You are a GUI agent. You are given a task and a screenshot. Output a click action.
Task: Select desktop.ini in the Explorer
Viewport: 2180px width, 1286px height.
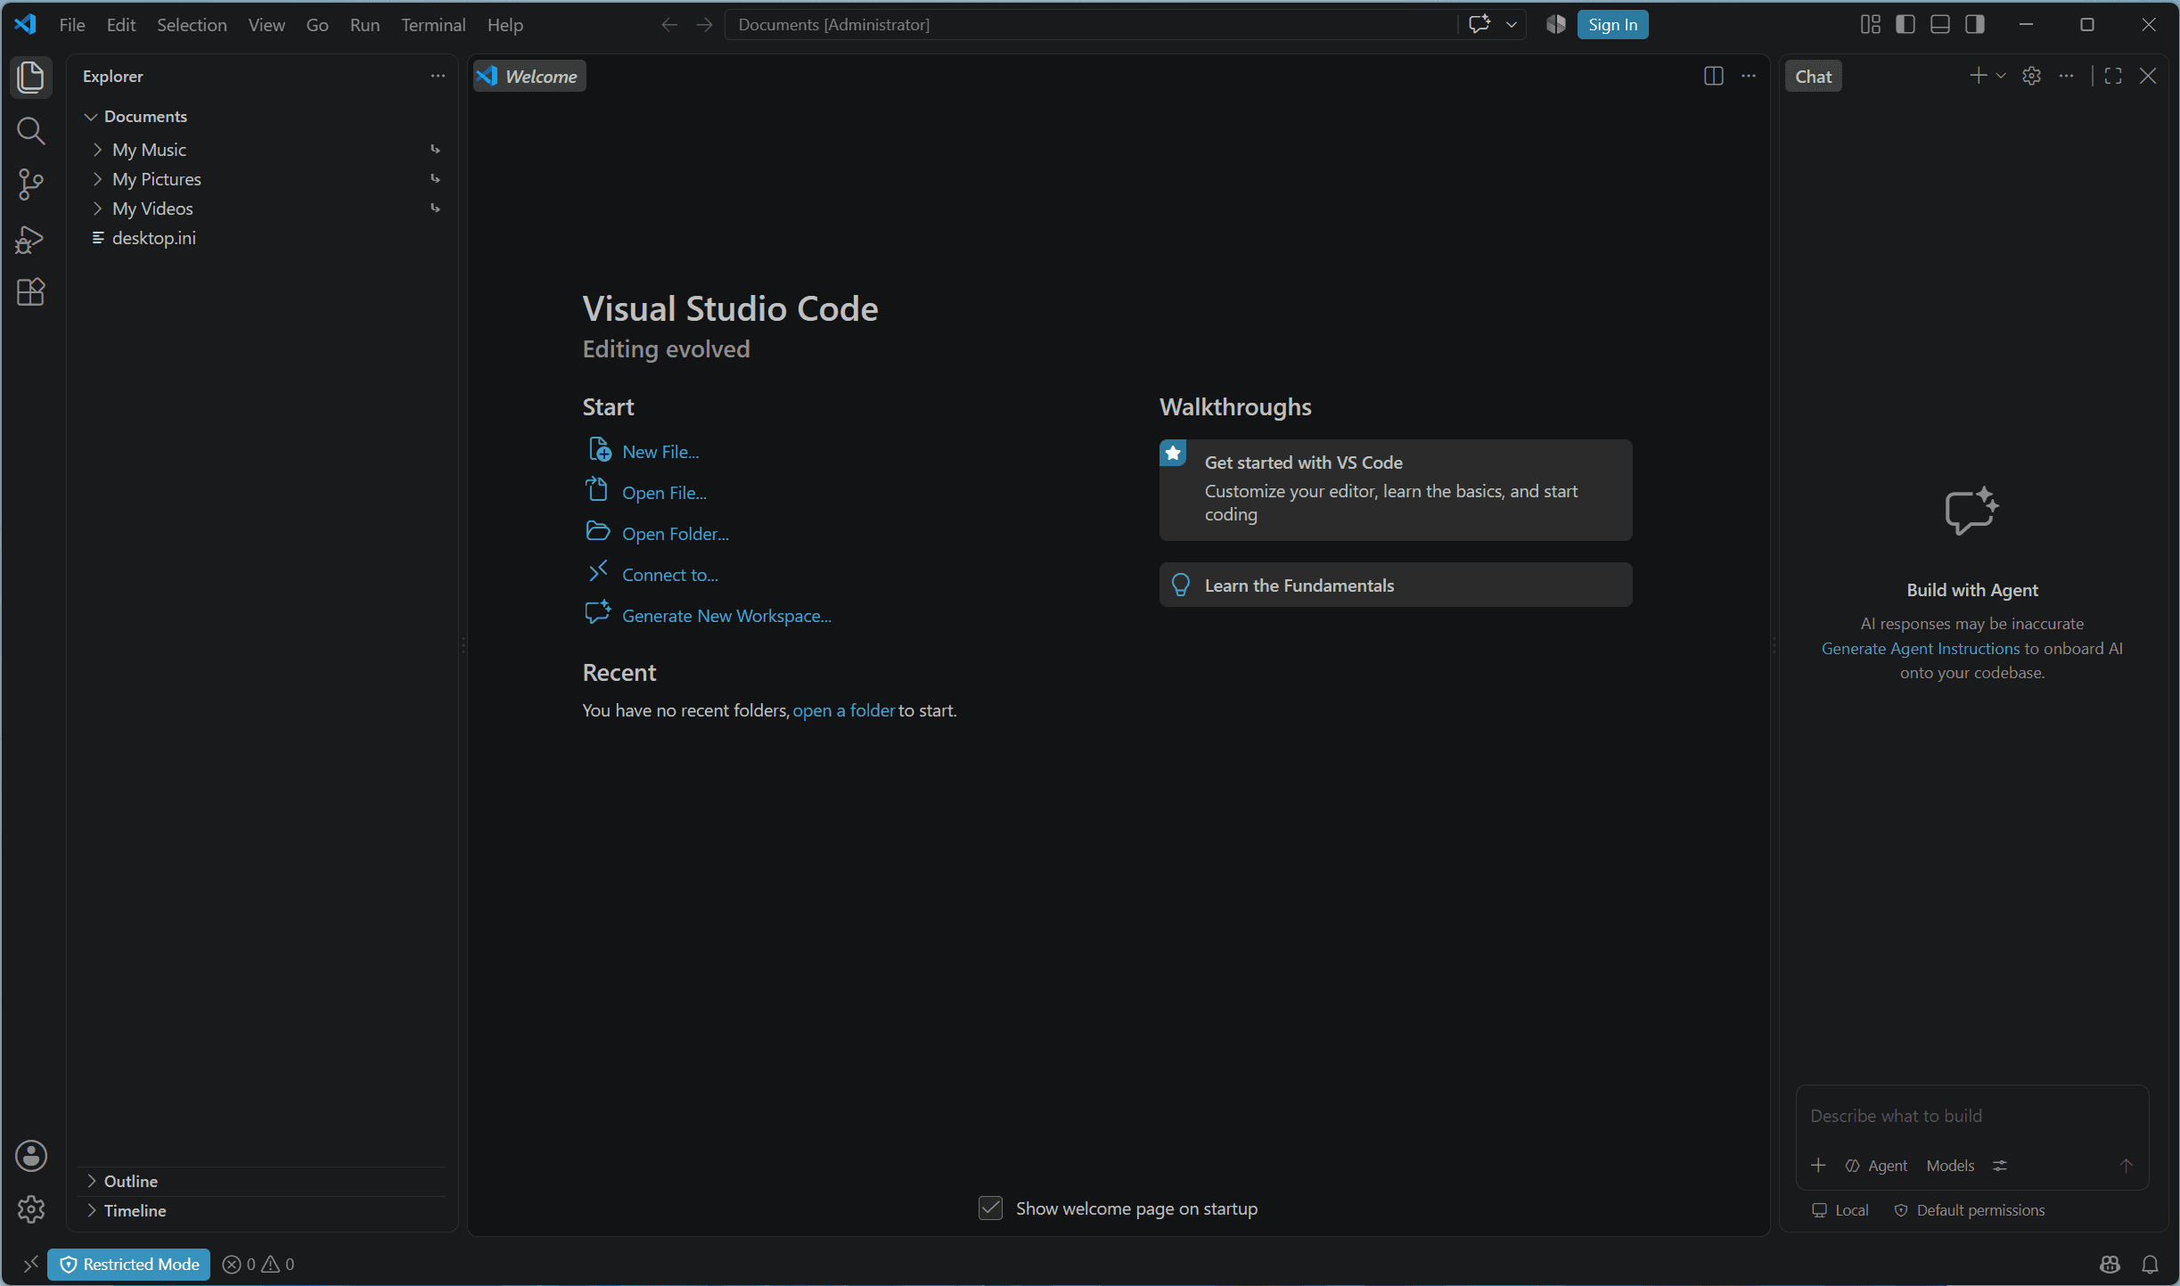265,238
